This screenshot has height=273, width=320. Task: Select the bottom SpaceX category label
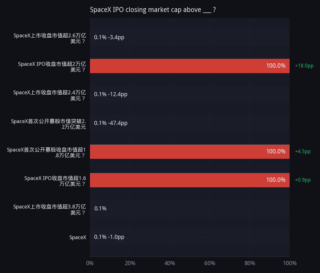78,237
